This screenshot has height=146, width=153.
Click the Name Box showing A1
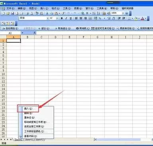pos(10,33)
